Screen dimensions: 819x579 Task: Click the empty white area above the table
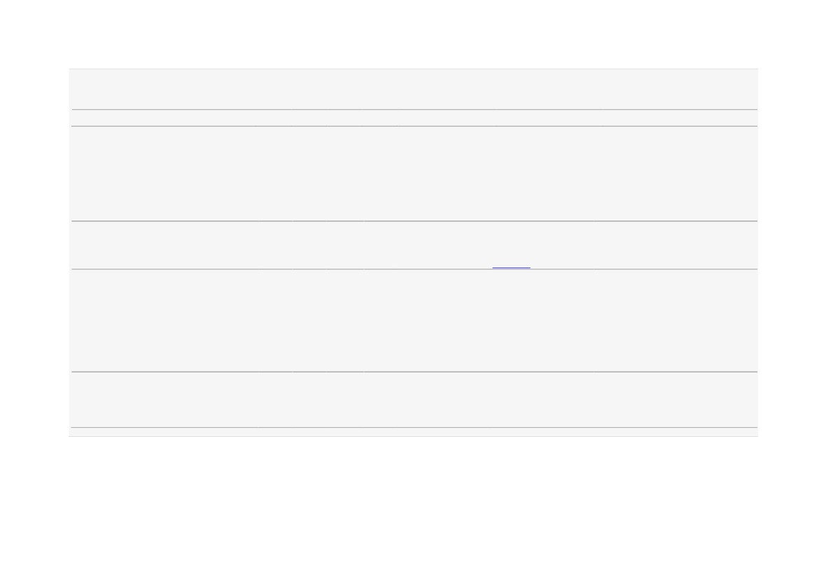click(x=409, y=34)
